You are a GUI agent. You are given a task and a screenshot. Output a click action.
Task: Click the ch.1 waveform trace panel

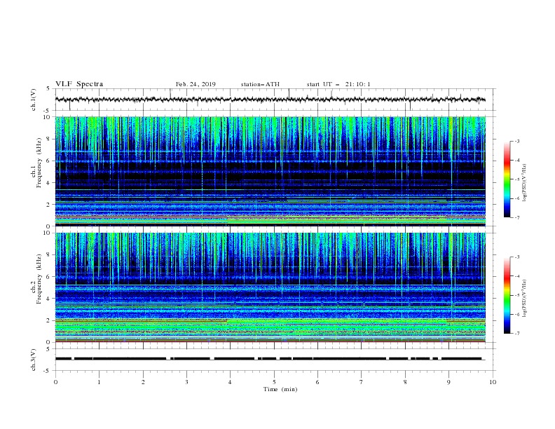[275, 100]
